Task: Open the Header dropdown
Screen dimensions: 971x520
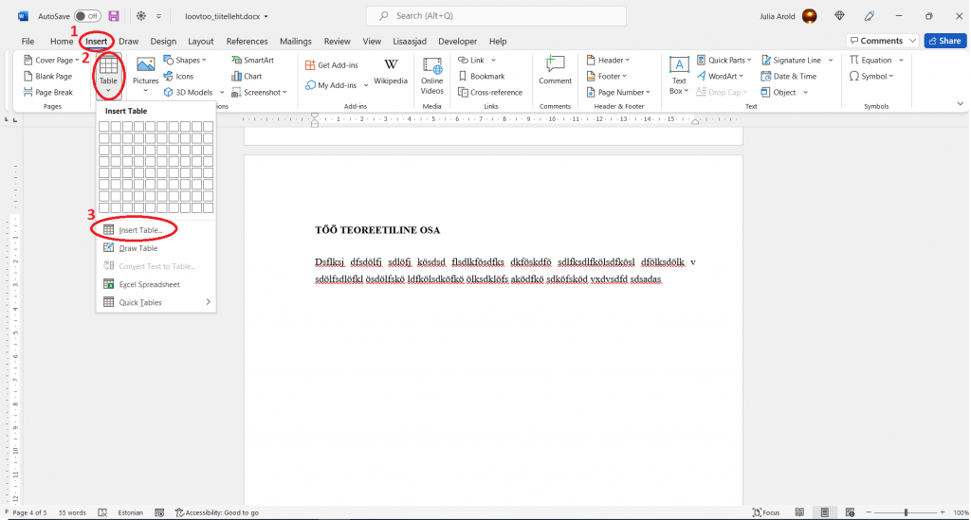Action: tap(608, 60)
